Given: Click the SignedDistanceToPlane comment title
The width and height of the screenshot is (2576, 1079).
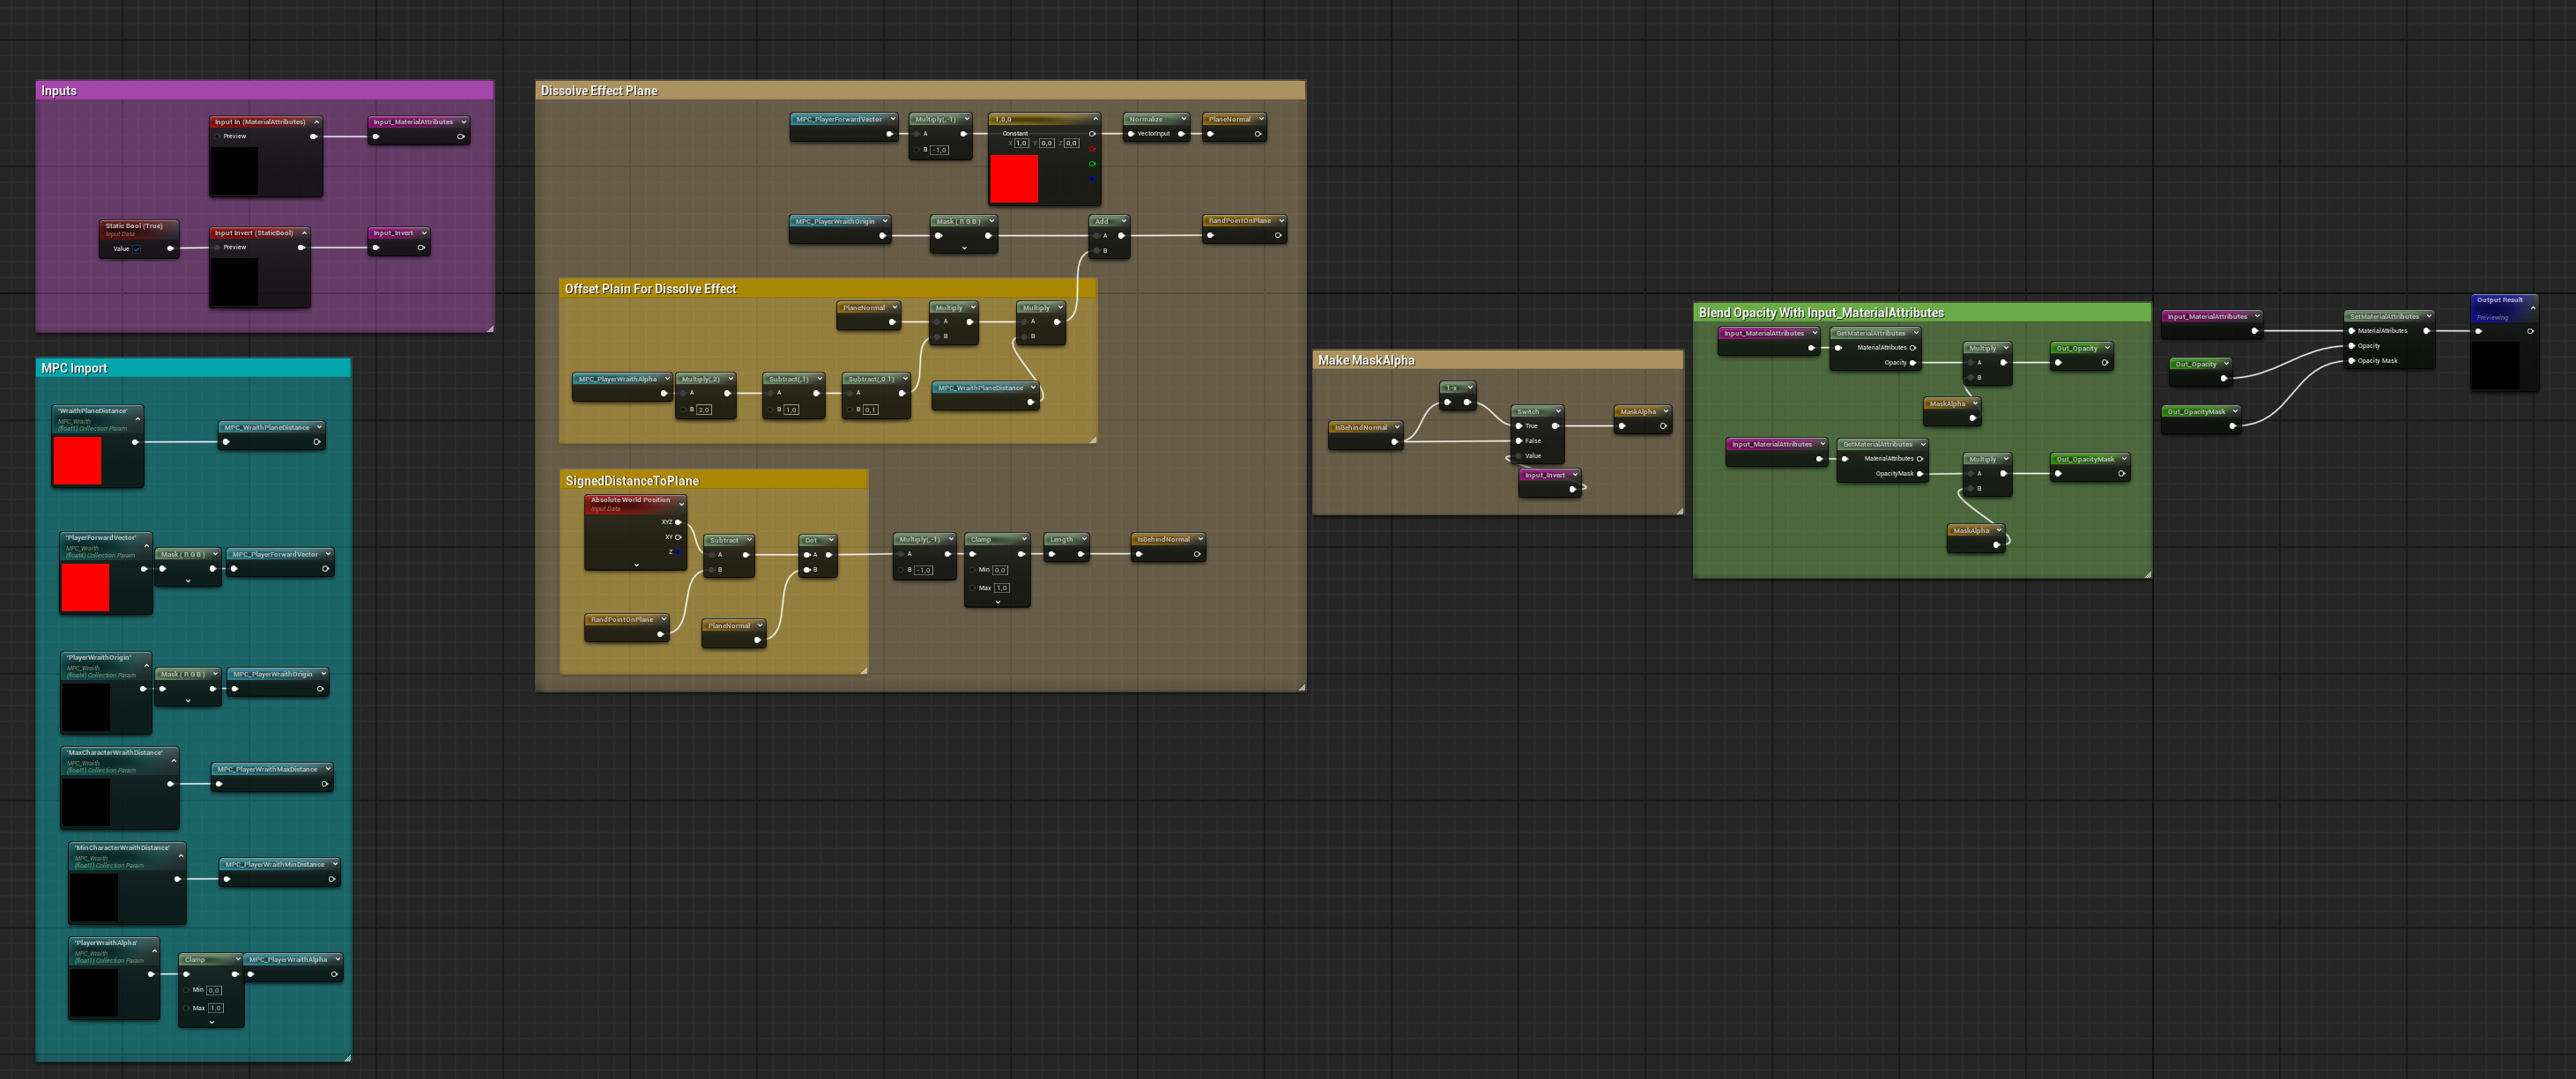Looking at the screenshot, I should [x=632, y=482].
